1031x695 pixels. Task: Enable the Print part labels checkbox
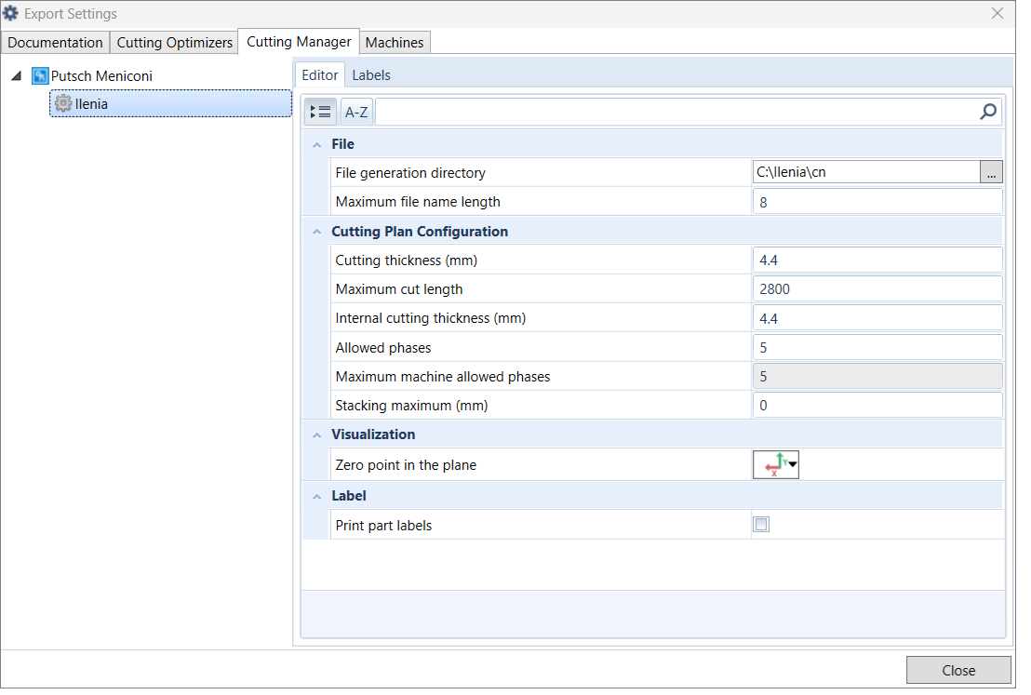761,525
